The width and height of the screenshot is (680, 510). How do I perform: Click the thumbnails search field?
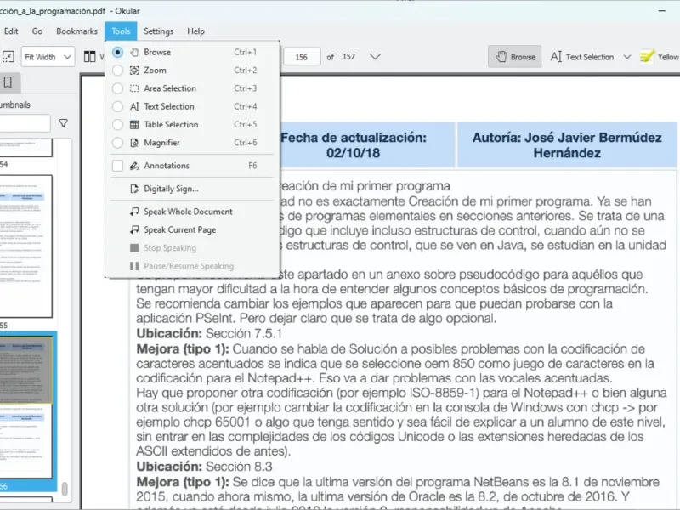pos(25,123)
